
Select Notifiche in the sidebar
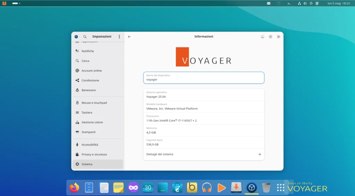[98, 51]
